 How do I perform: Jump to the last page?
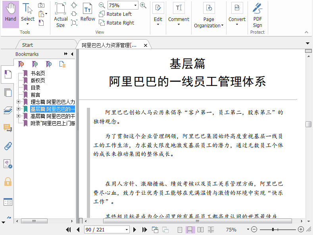(144, 229)
